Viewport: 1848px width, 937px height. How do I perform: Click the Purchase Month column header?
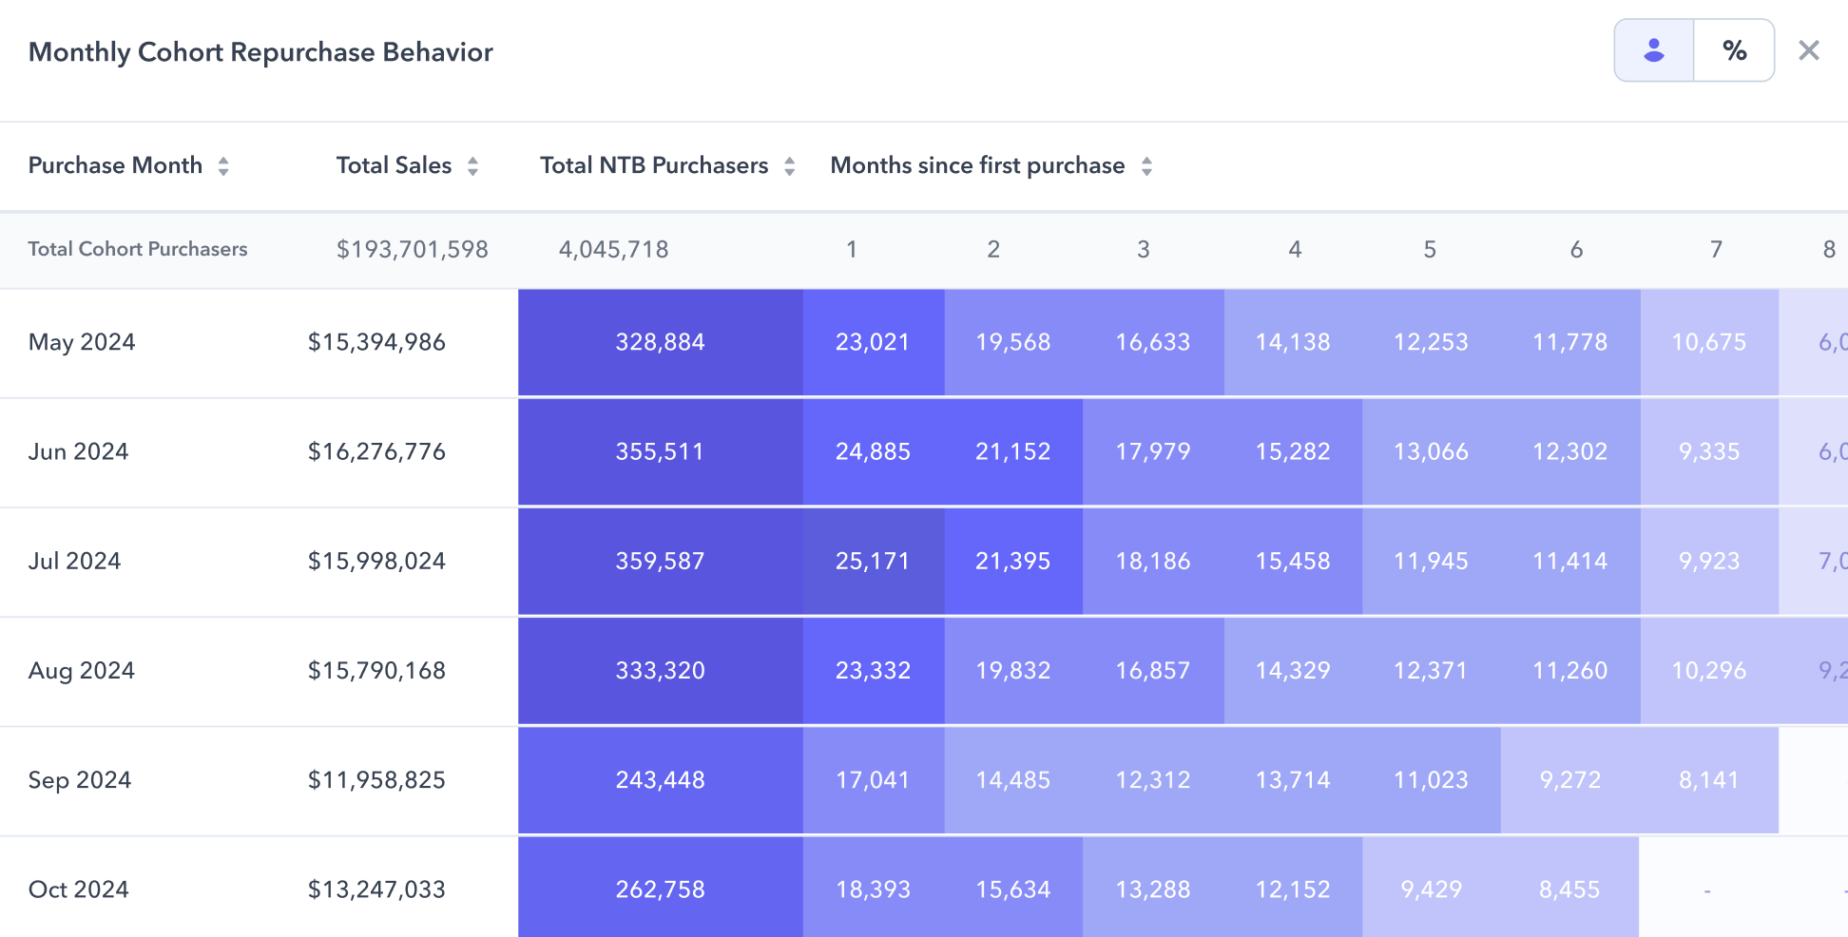[x=115, y=165]
